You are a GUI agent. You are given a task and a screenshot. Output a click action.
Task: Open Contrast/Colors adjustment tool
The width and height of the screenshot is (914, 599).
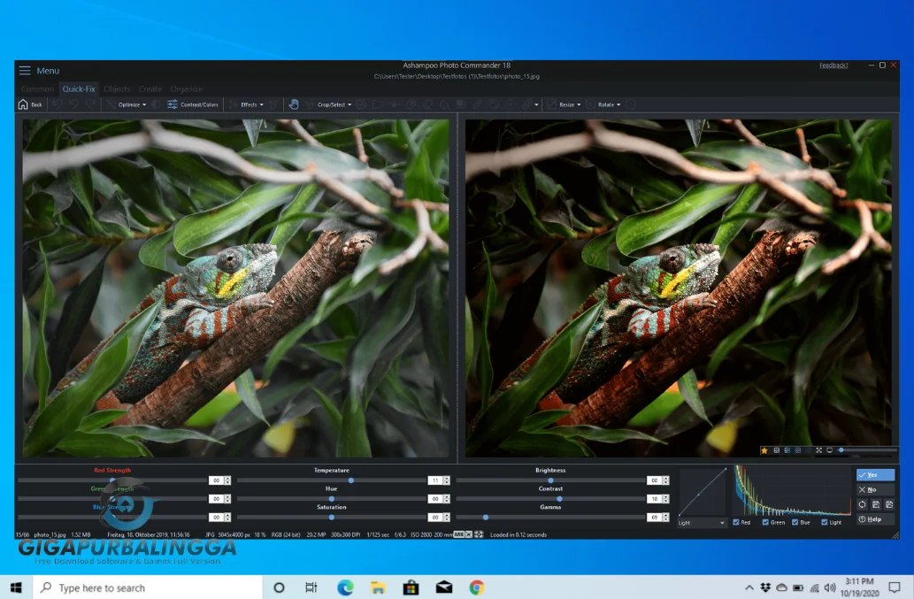tap(192, 104)
